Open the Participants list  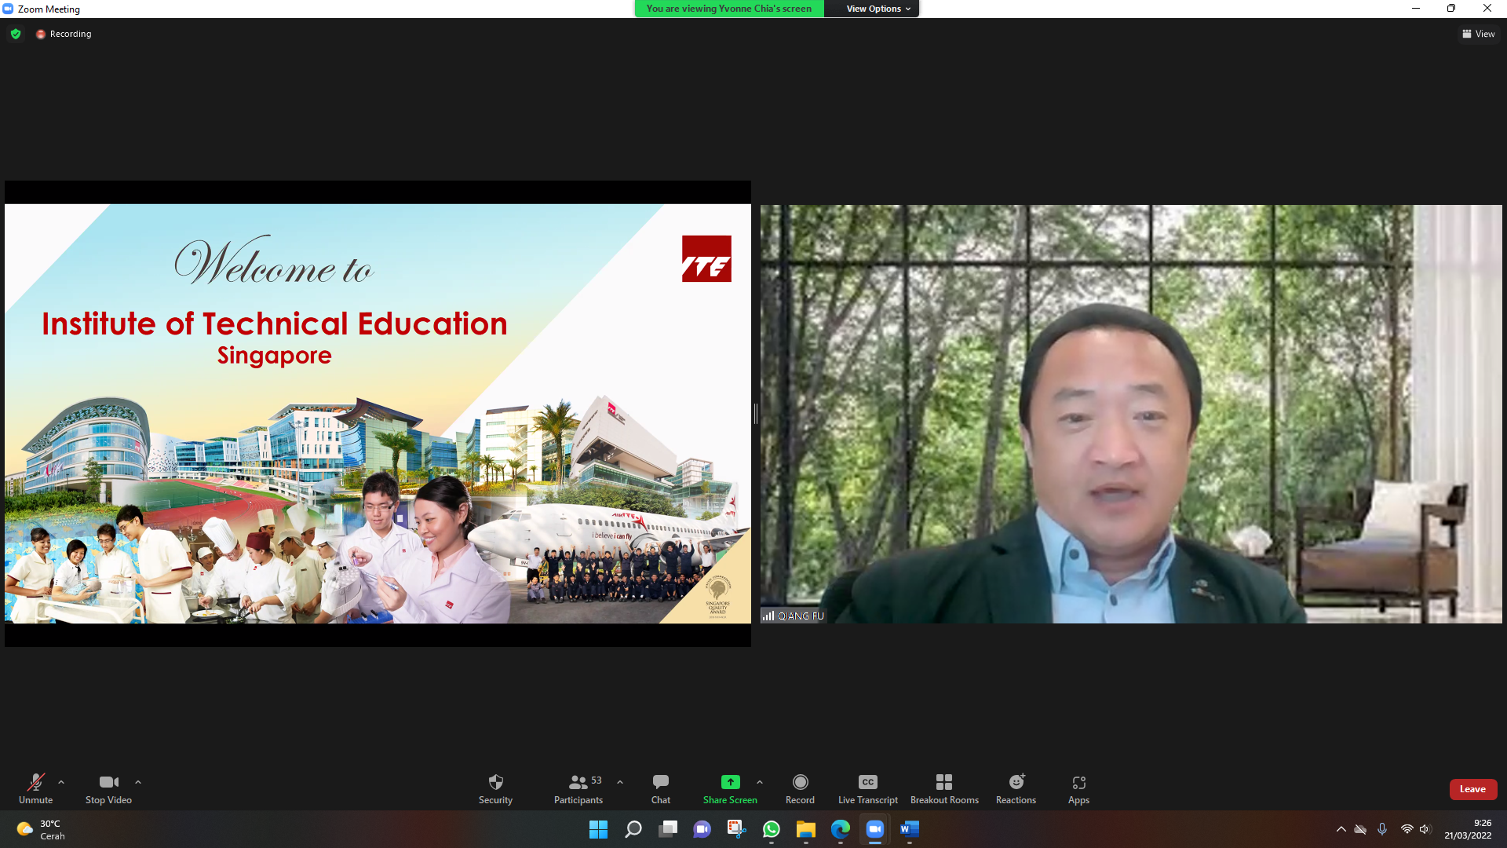[x=578, y=782]
